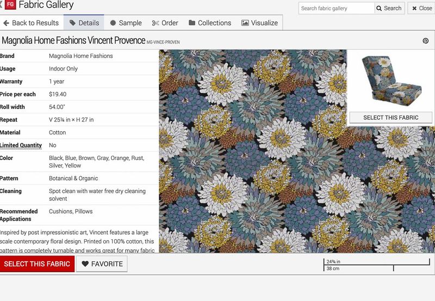Click the Limited Quantity underlined label
This screenshot has width=435, height=301.
pos(21,145)
